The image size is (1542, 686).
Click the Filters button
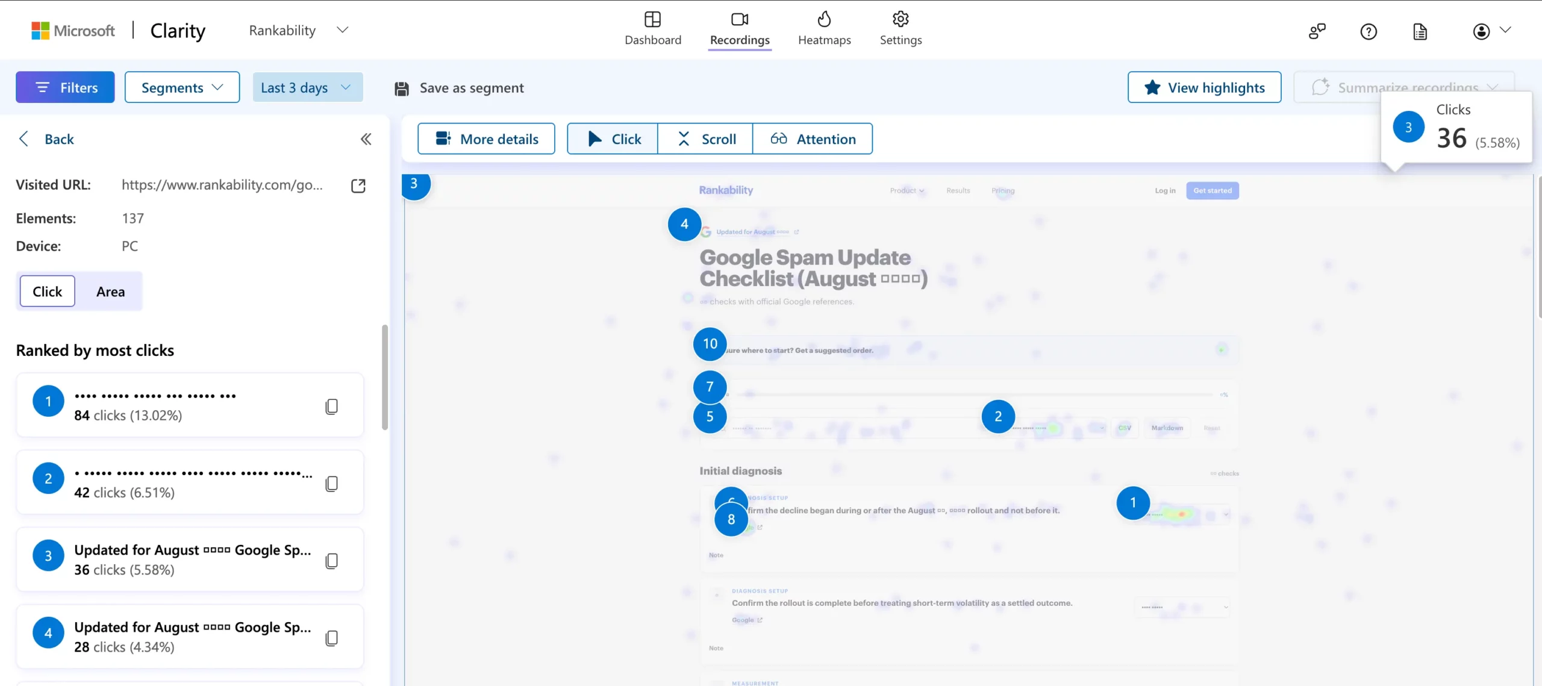click(x=65, y=87)
